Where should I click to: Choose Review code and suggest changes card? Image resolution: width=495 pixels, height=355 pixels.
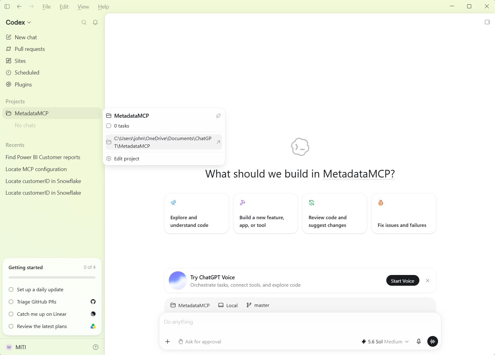[x=334, y=213]
